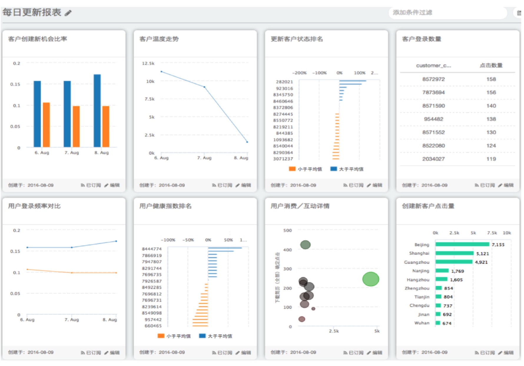
Task: Select table row 8522080
Action: point(457,146)
